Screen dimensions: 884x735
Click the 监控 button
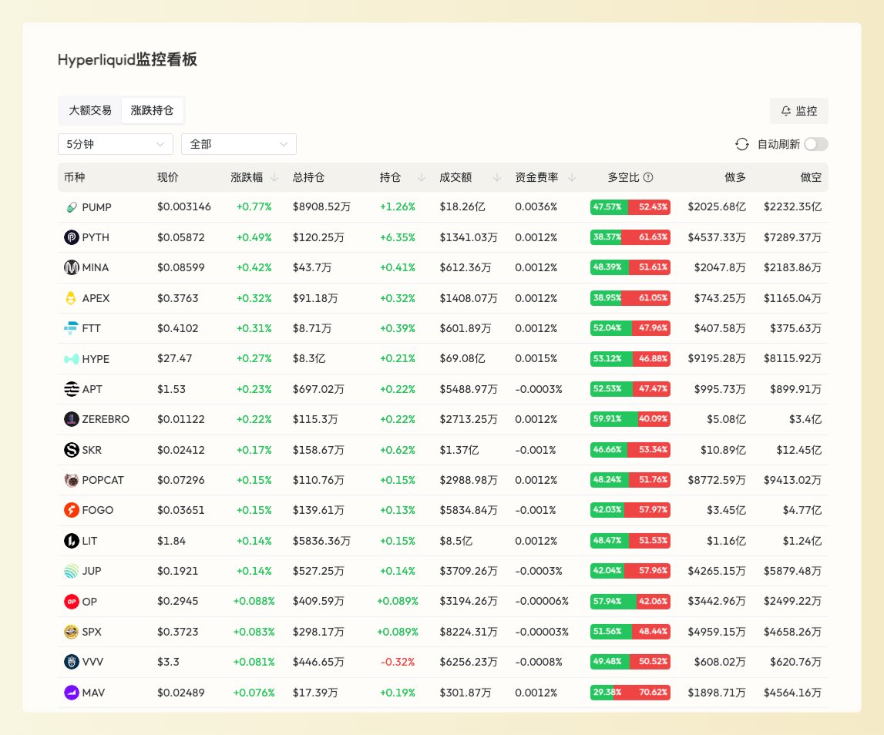[799, 110]
